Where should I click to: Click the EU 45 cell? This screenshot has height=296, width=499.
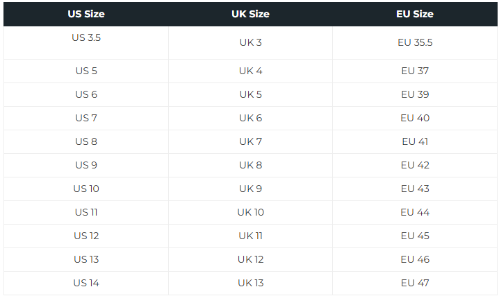pyautogui.click(x=415, y=236)
